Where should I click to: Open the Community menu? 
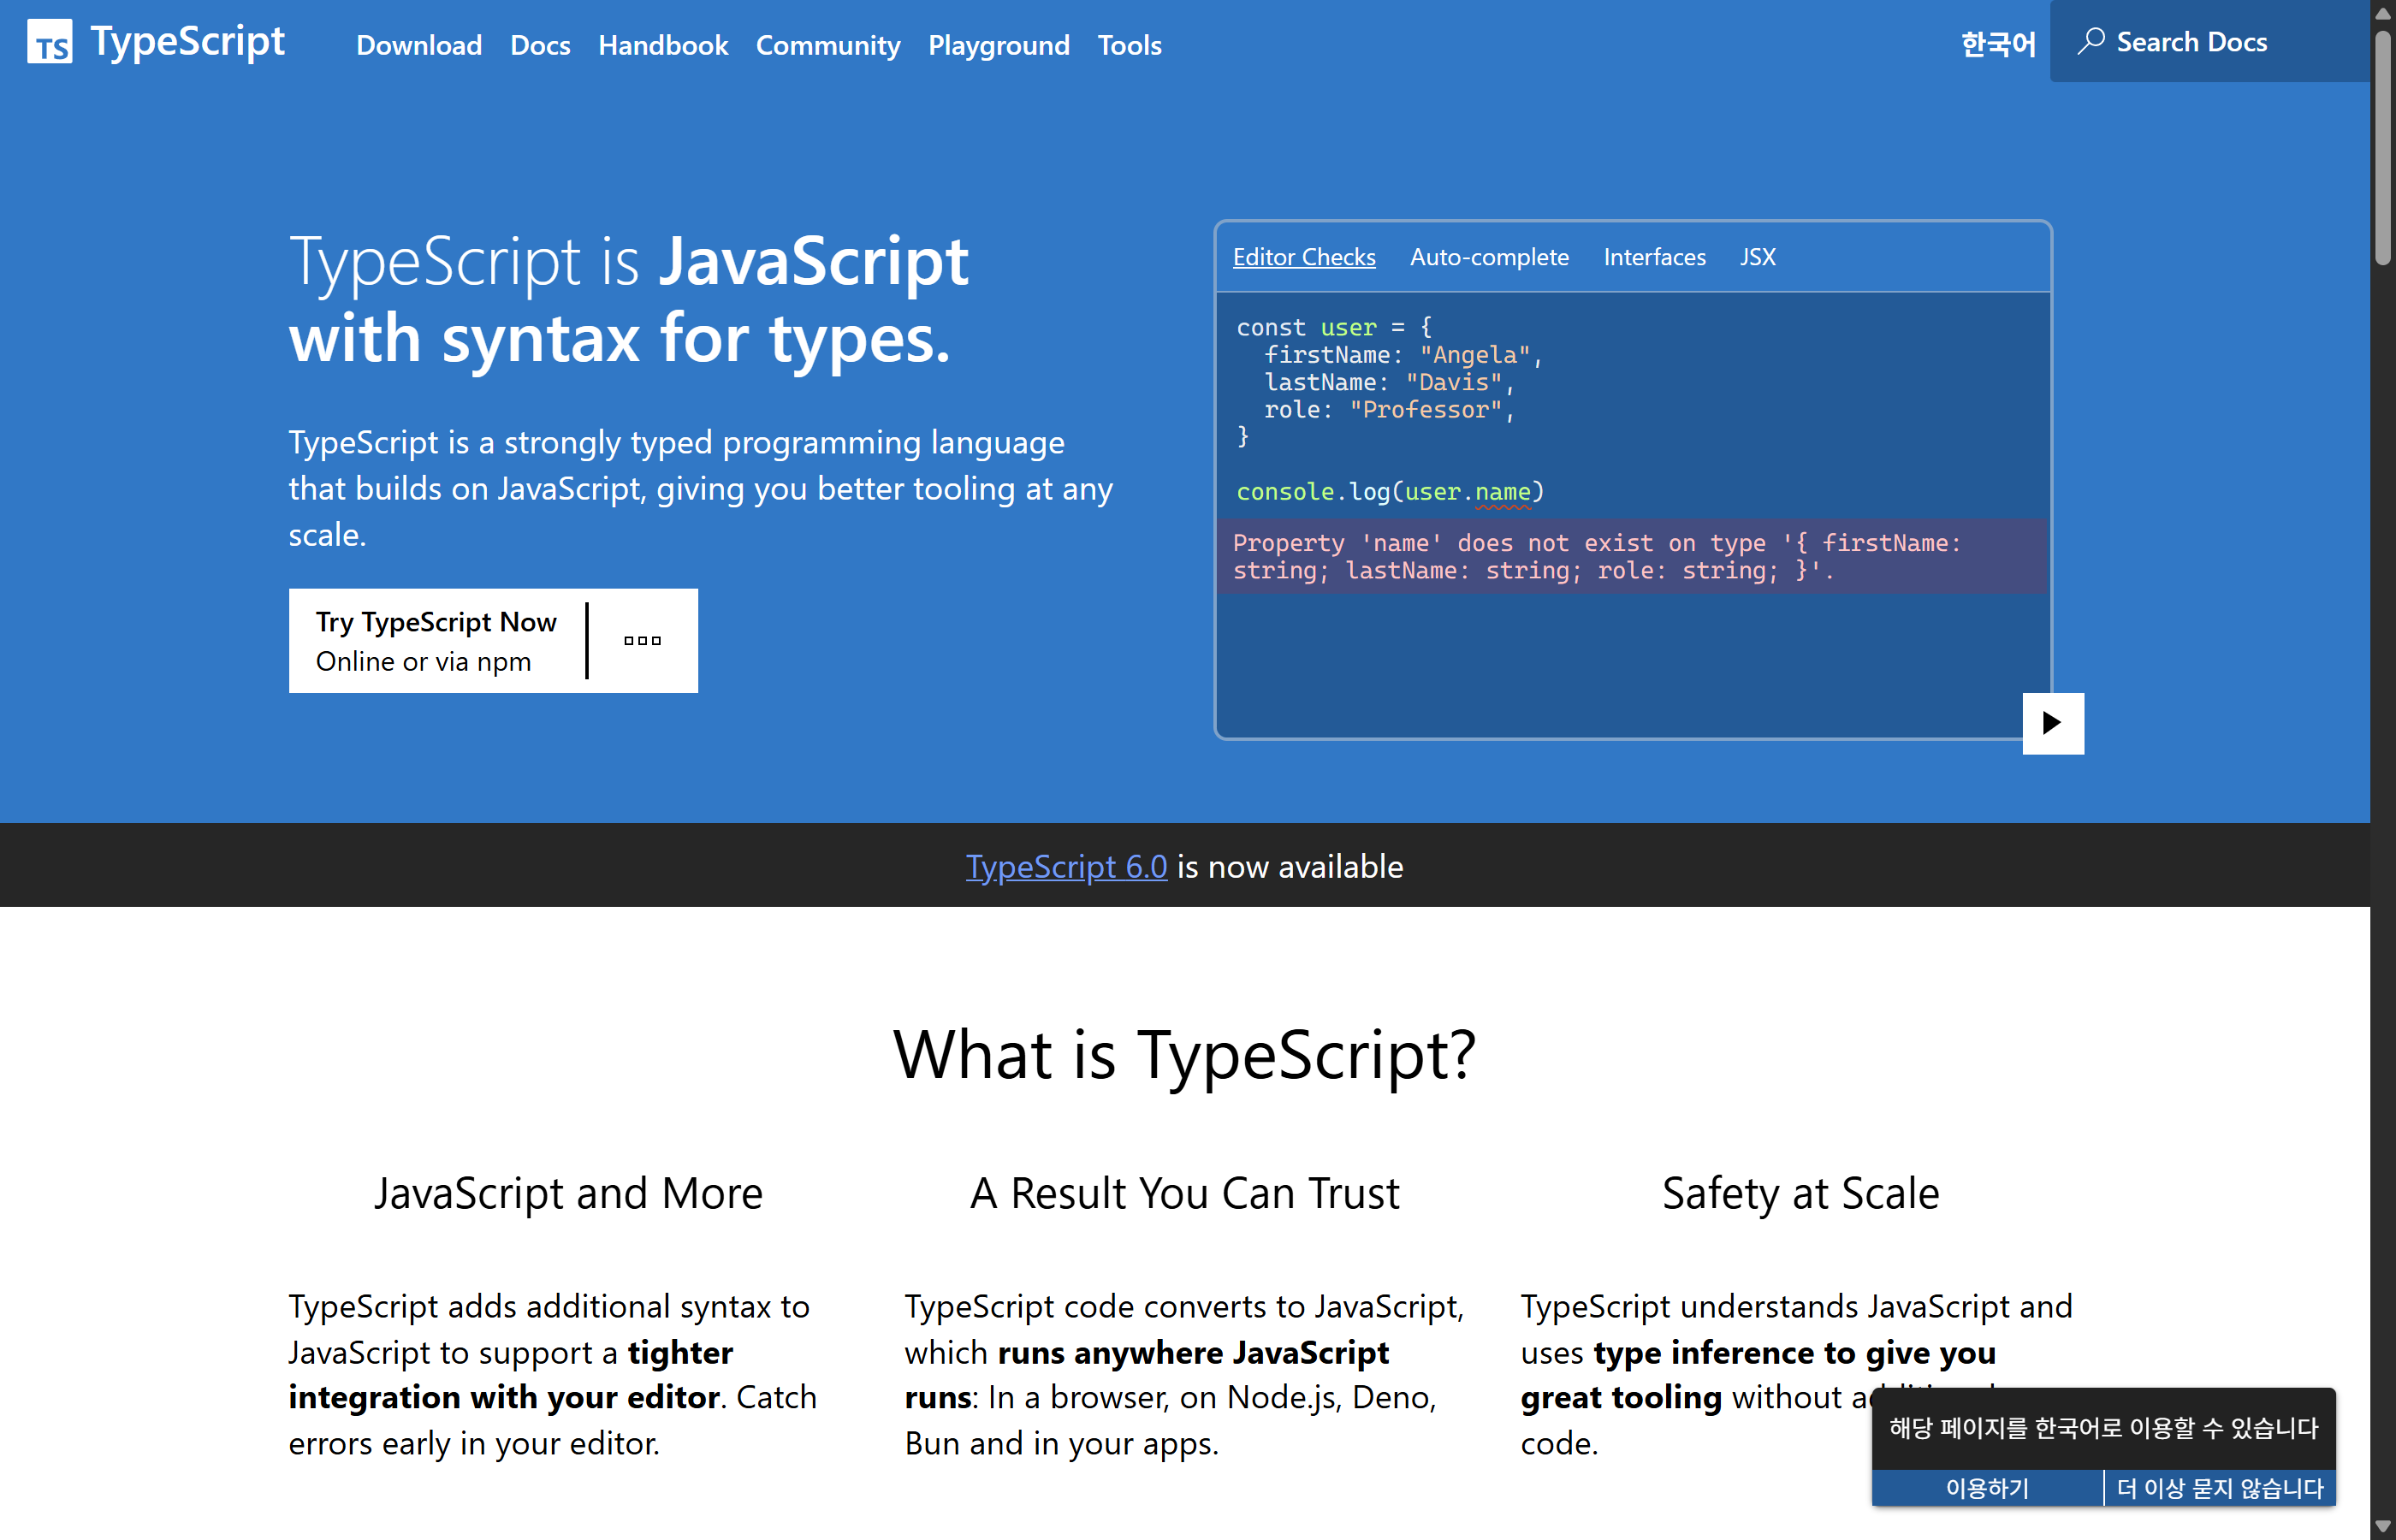click(828, 45)
